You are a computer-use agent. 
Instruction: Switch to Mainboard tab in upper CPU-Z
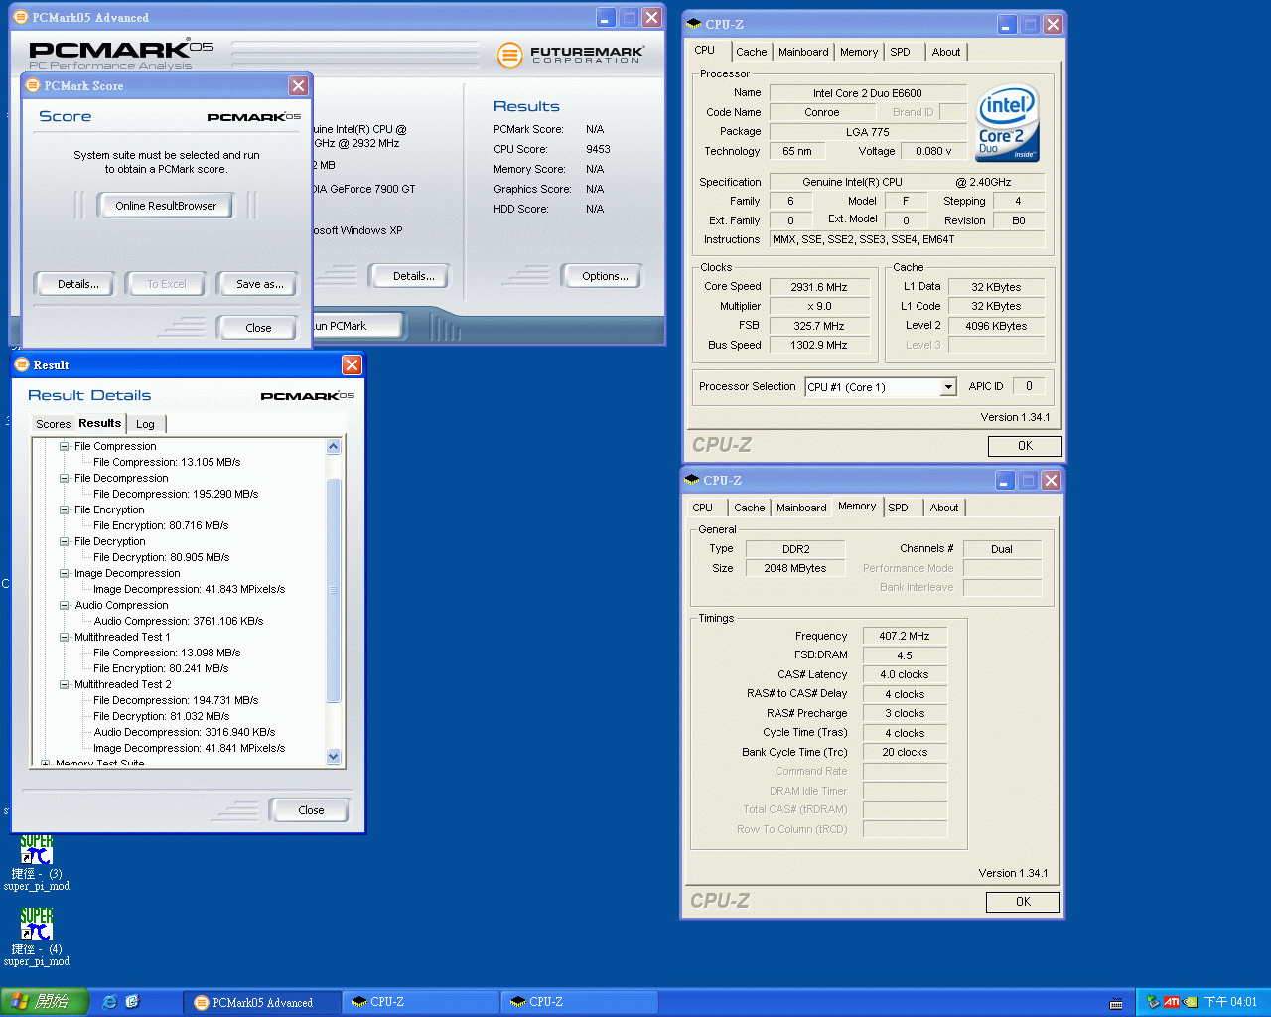(803, 52)
